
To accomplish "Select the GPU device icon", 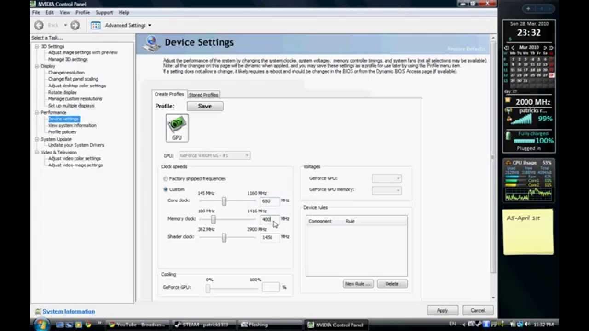I will [177, 128].
